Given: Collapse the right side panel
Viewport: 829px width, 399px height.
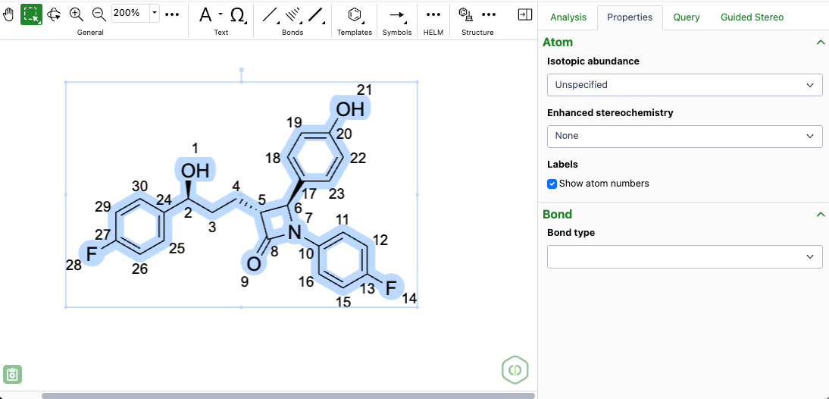Looking at the screenshot, I should [524, 14].
